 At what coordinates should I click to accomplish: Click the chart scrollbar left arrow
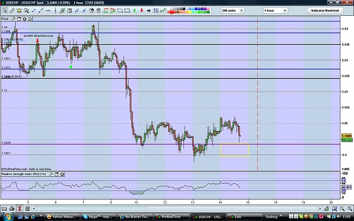pyautogui.click(x=34, y=209)
